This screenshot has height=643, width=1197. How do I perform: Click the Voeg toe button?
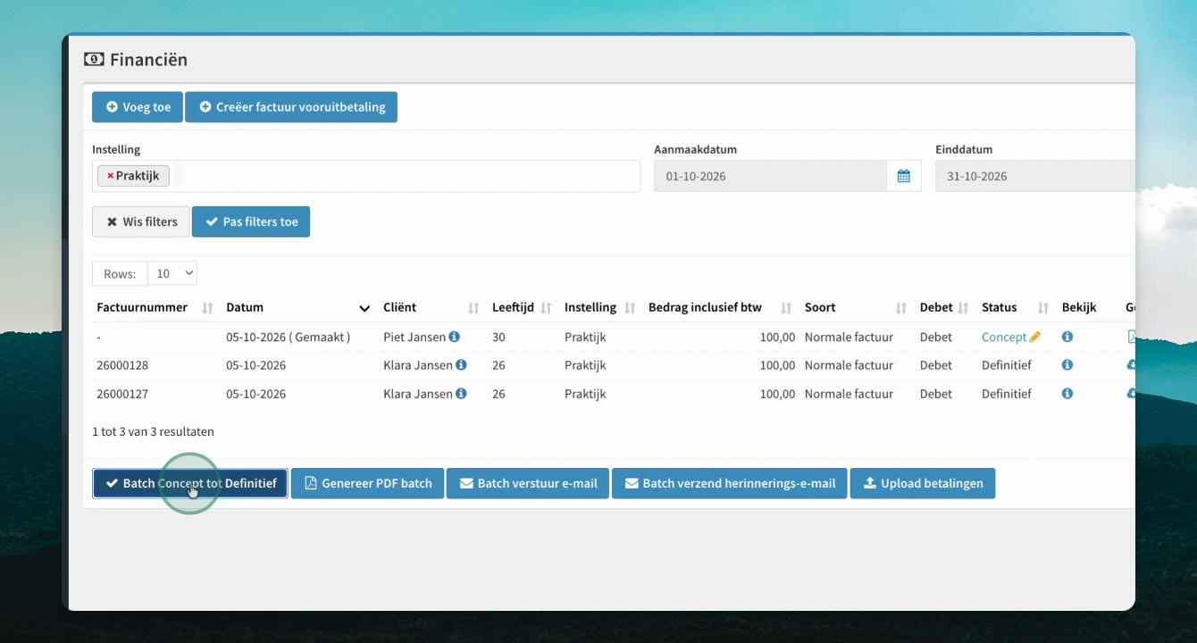pyautogui.click(x=138, y=107)
